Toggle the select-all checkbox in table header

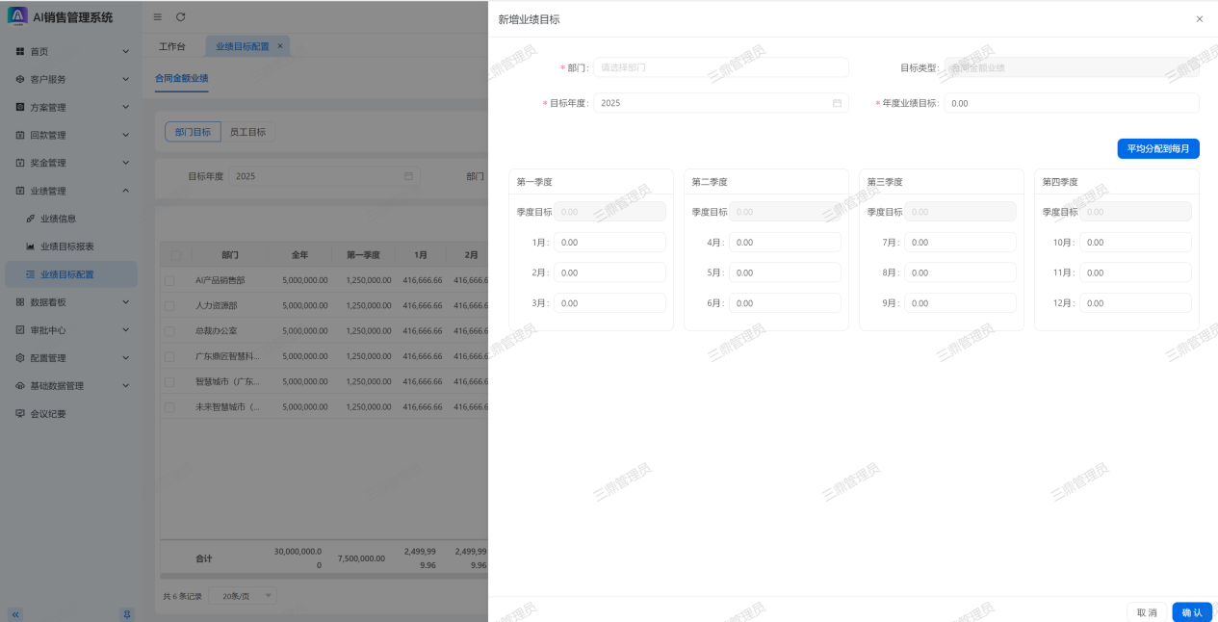click(x=175, y=255)
